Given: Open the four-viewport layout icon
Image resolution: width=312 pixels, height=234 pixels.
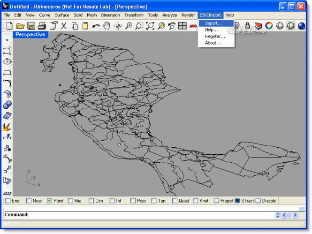Looking at the screenshot, I should 182,26.
